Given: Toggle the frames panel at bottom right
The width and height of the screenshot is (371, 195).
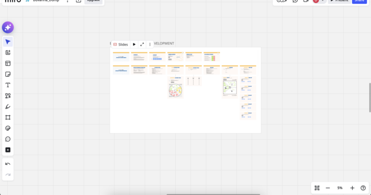Looking at the screenshot, I should (317, 188).
